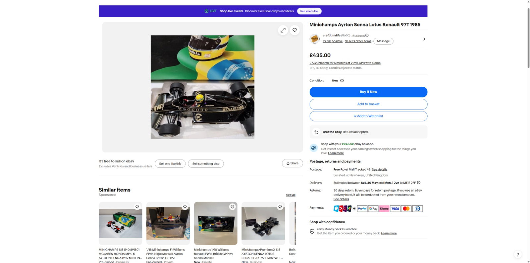Click See what's live button
530x263 pixels.
coord(309,11)
